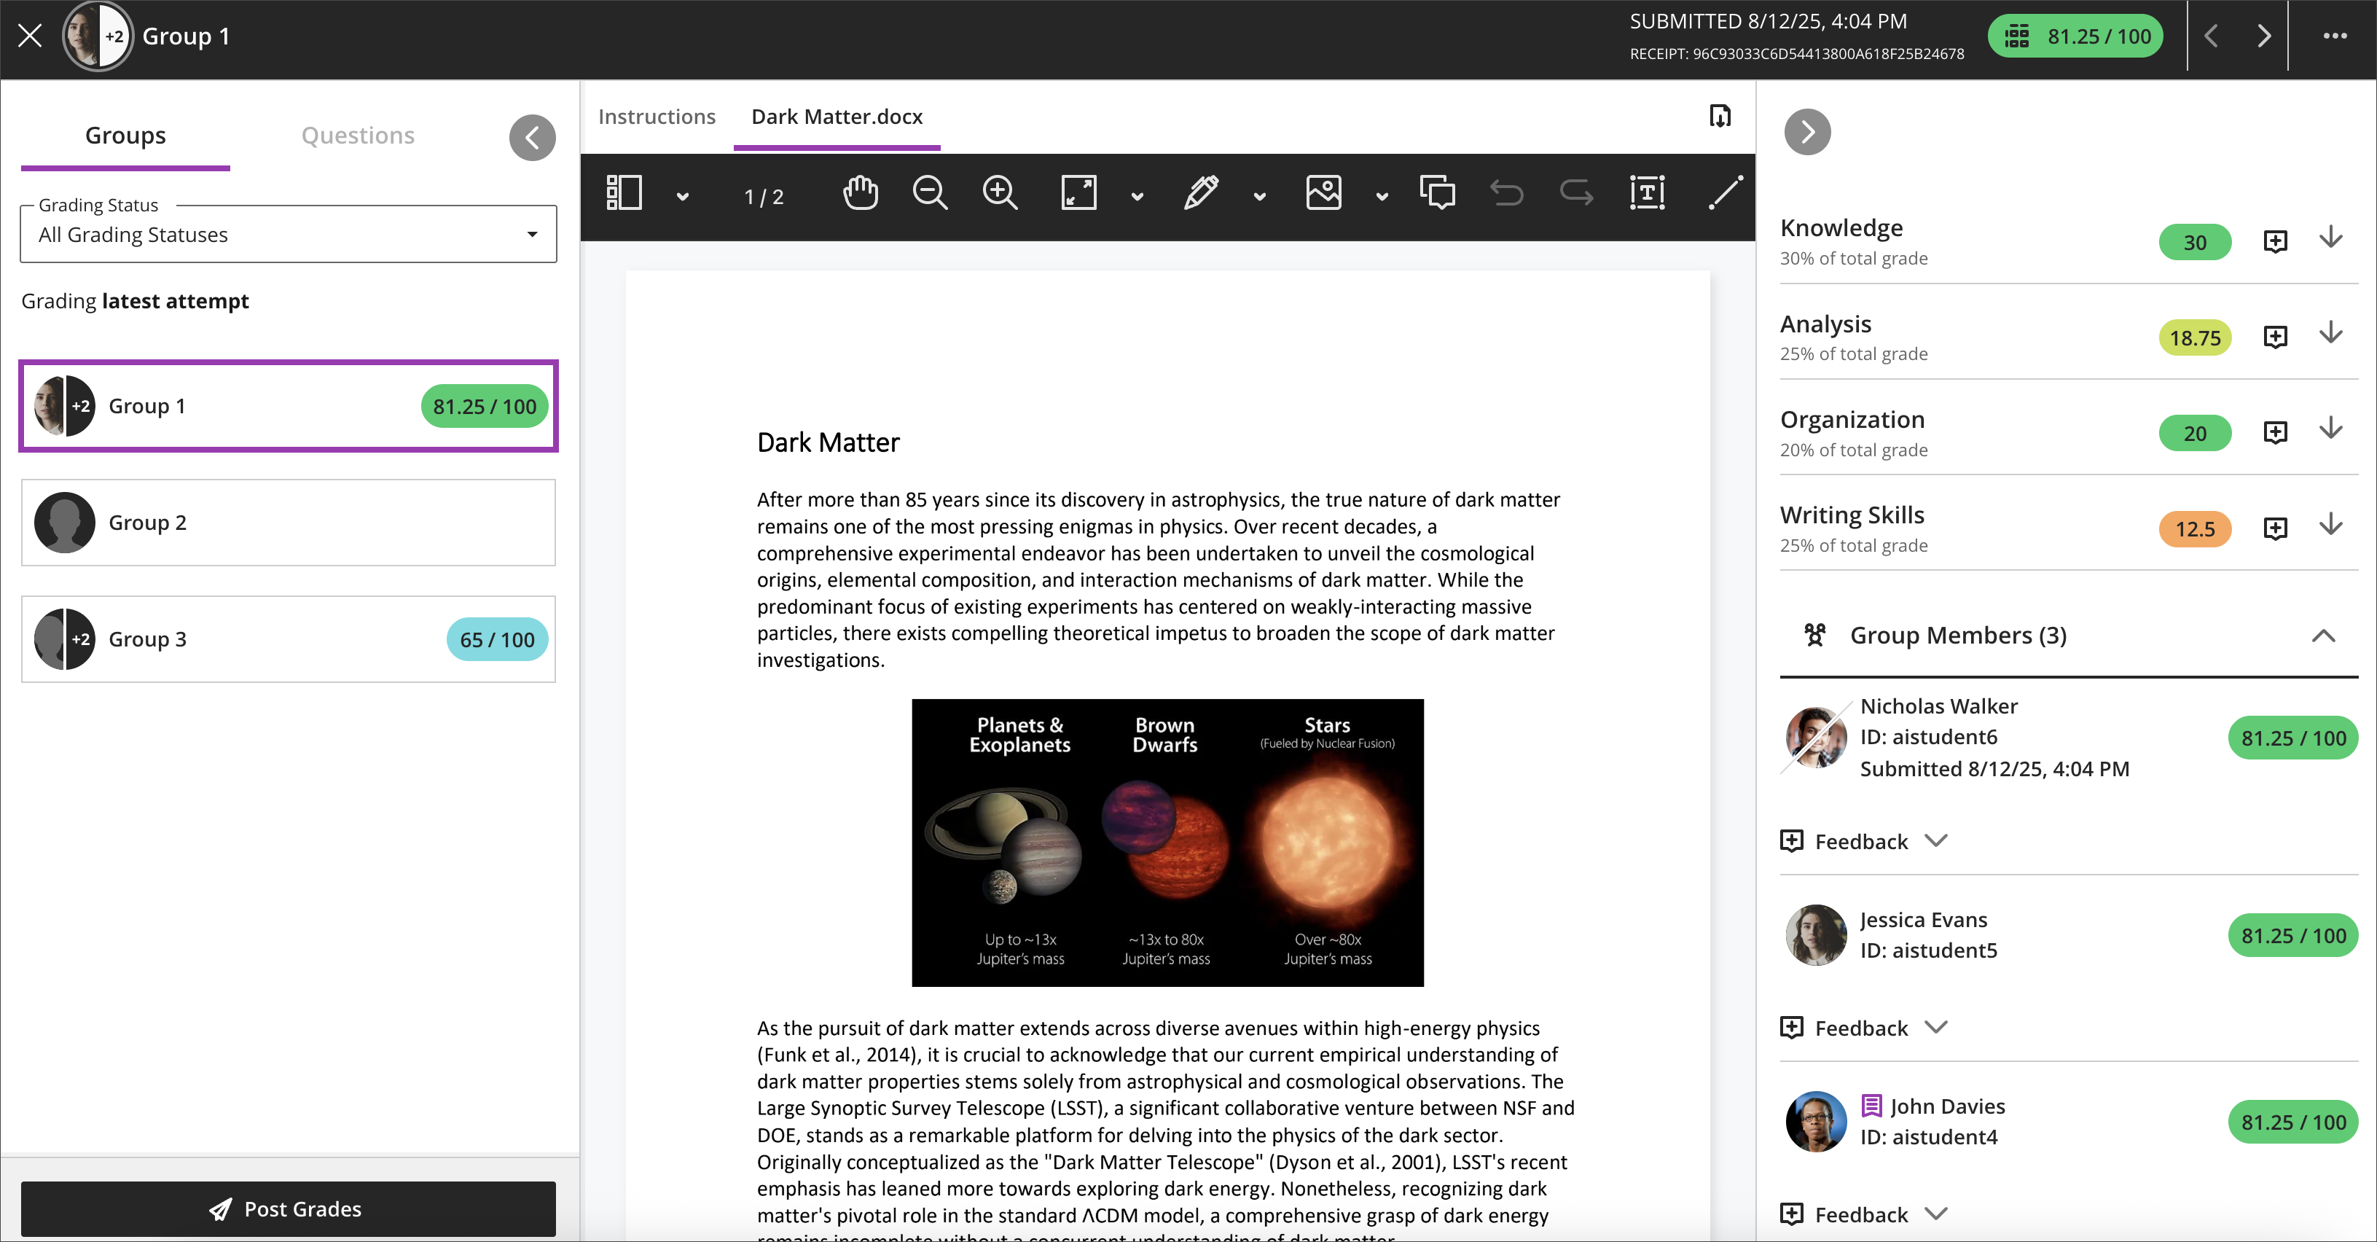Switch to the Questions tab
Viewport: 2377px width, 1242px height.
coord(358,136)
